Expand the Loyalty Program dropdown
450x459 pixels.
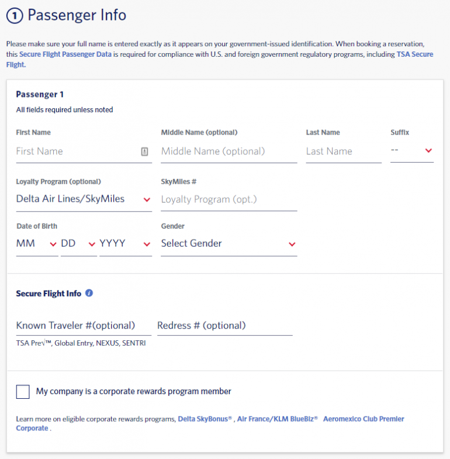click(x=84, y=199)
